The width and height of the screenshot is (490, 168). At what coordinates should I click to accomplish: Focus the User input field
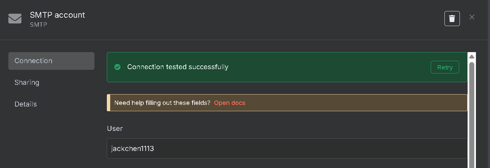(287, 148)
